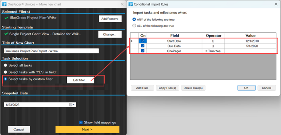Close the Conditional Import Rules dialog
This screenshot has width=281, height=135.
click(x=276, y=4)
